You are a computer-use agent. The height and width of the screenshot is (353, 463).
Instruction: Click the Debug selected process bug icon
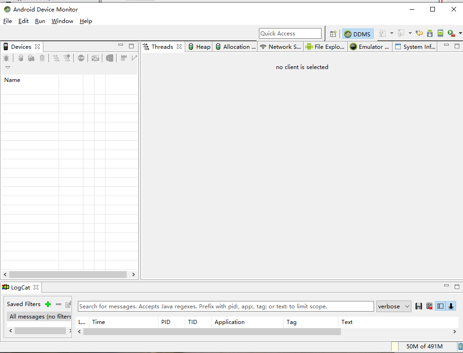[6, 58]
